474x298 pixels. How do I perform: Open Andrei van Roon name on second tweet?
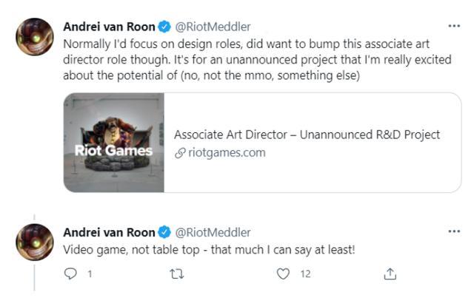(109, 233)
